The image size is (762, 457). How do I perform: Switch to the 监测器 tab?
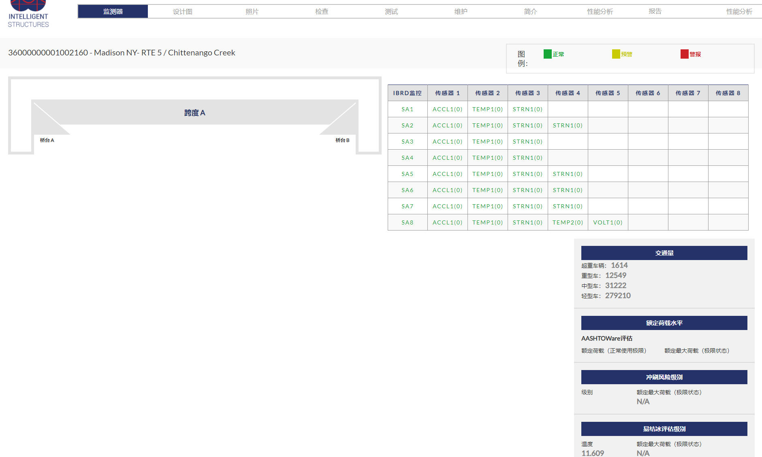point(113,12)
